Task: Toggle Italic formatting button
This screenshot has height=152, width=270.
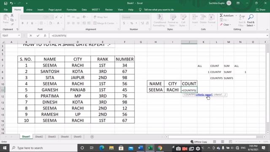Action: tap(27, 23)
